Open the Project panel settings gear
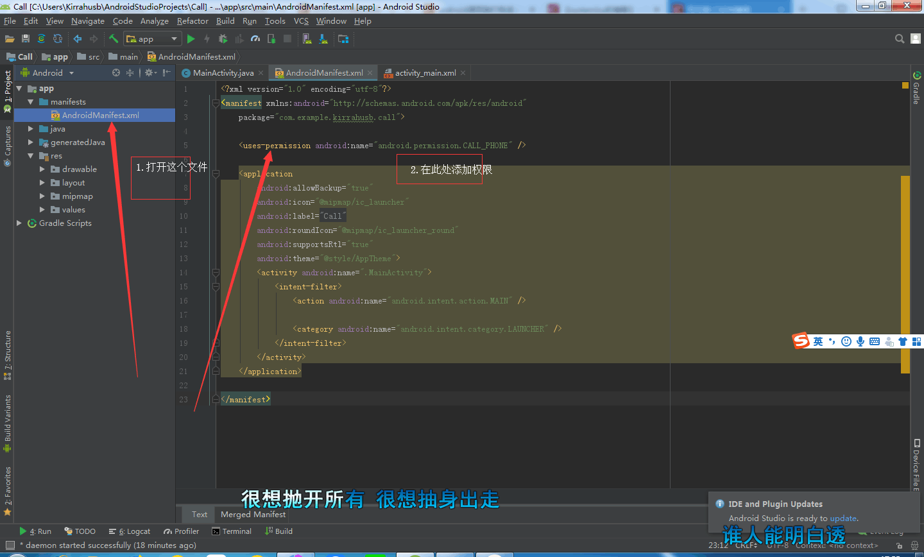This screenshot has width=924, height=557. tap(151, 73)
